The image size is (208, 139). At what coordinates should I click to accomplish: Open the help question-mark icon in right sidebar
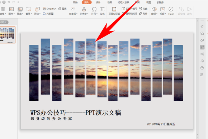click(x=202, y=68)
